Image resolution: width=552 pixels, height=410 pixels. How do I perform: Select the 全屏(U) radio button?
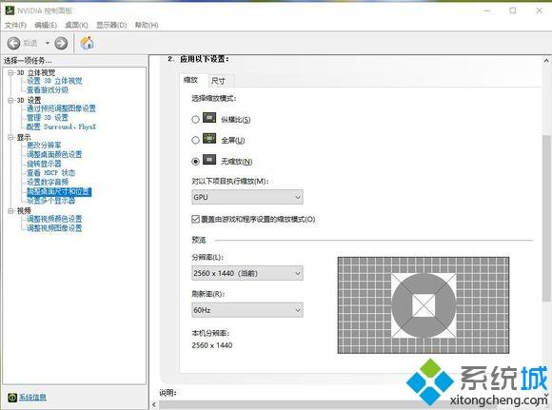click(195, 141)
